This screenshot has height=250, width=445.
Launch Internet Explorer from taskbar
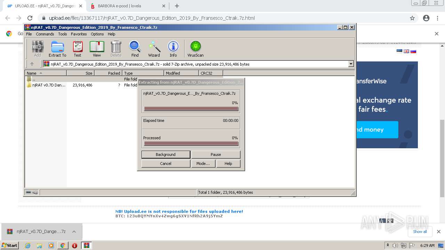coord(28,245)
